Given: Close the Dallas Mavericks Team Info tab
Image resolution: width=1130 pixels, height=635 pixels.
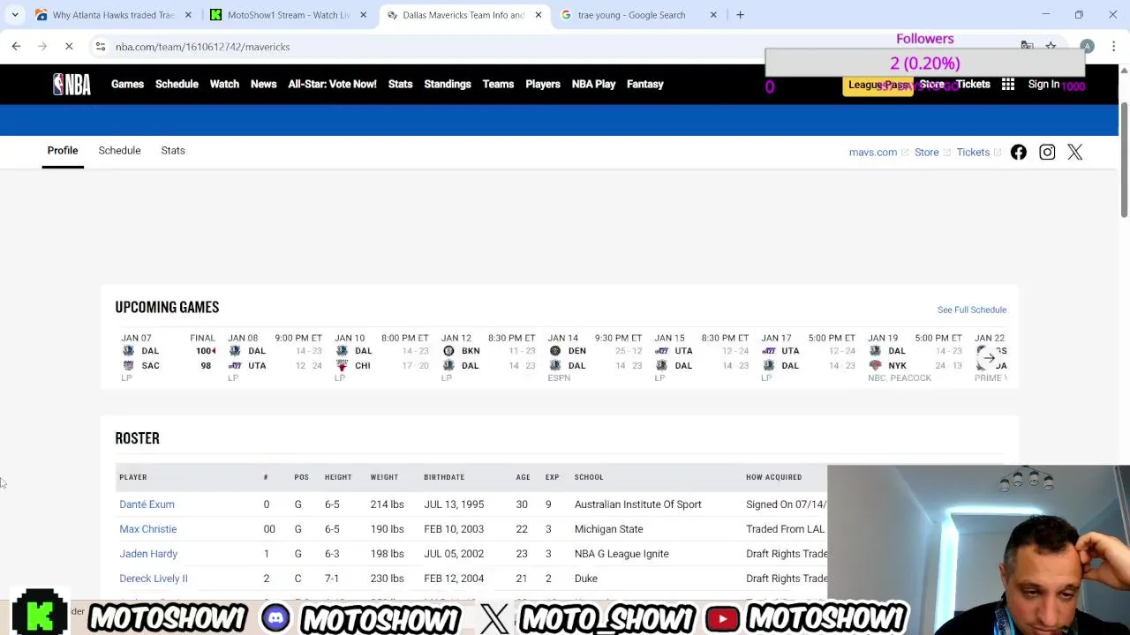Looking at the screenshot, I should coord(538,15).
